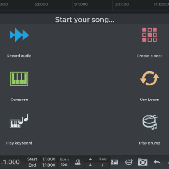Click the Start label in transport bar

(32, 159)
